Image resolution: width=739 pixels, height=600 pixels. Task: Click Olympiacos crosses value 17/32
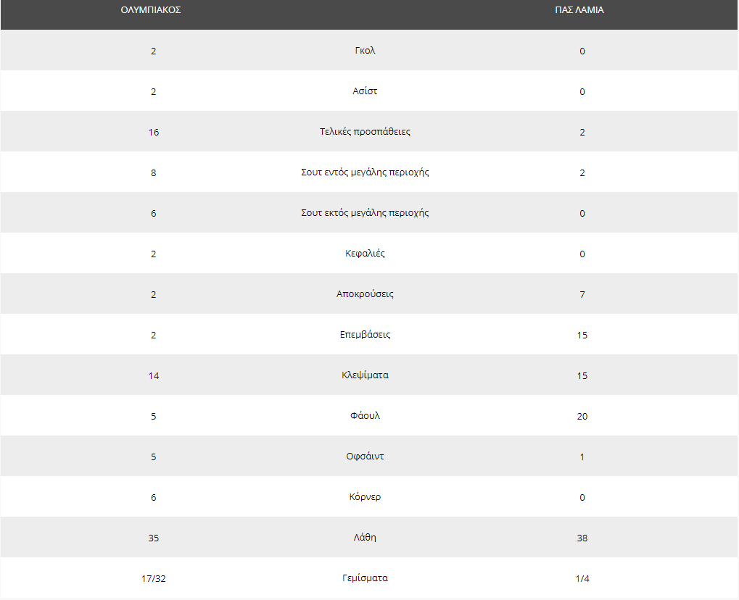coord(154,578)
